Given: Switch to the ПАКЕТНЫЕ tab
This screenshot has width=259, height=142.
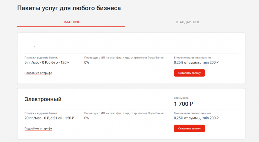Looking at the screenshot, I should tap(71, 22).
